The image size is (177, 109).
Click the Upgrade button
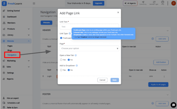click(x=99, y=3)
